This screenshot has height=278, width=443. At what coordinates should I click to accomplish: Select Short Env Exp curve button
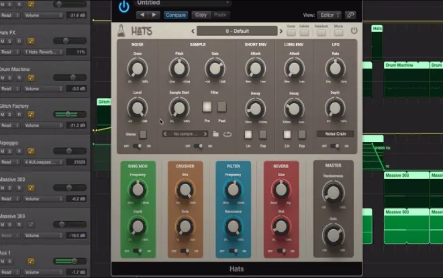click(262, 135)
